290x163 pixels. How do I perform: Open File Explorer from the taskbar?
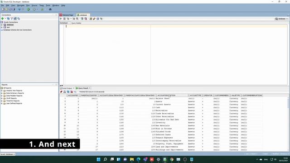pyautogui.click(x=132, y=159)
